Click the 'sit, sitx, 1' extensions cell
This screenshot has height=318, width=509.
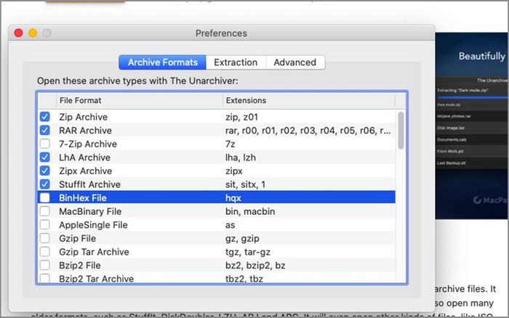tap(246, 184)
